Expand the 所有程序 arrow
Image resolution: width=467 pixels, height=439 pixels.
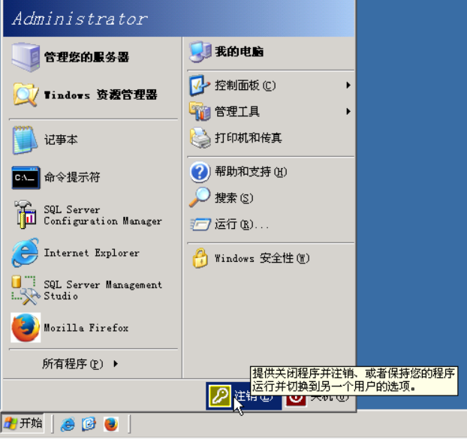click(116, 364)
